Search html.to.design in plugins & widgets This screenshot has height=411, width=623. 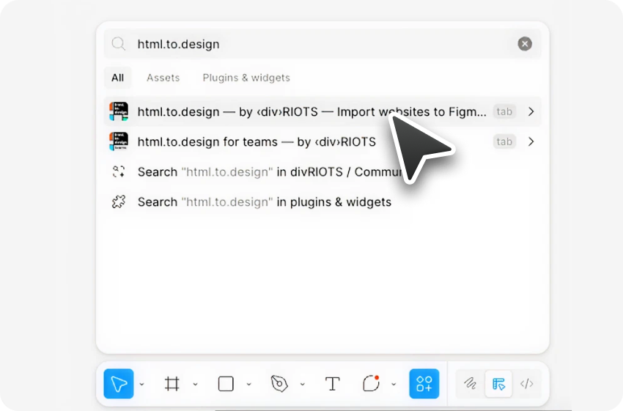point(322,202)
